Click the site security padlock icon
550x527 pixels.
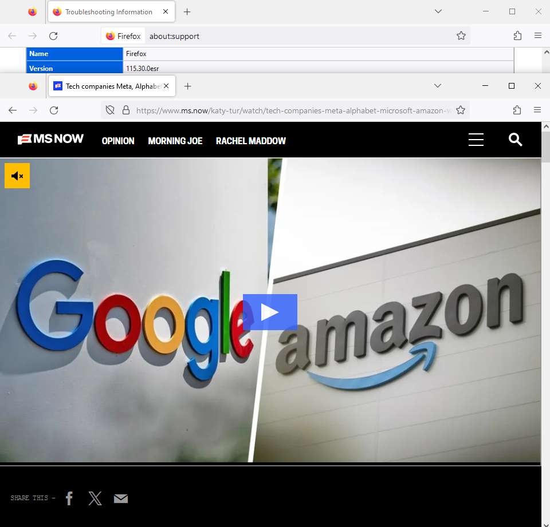click(x=126, y=110)
